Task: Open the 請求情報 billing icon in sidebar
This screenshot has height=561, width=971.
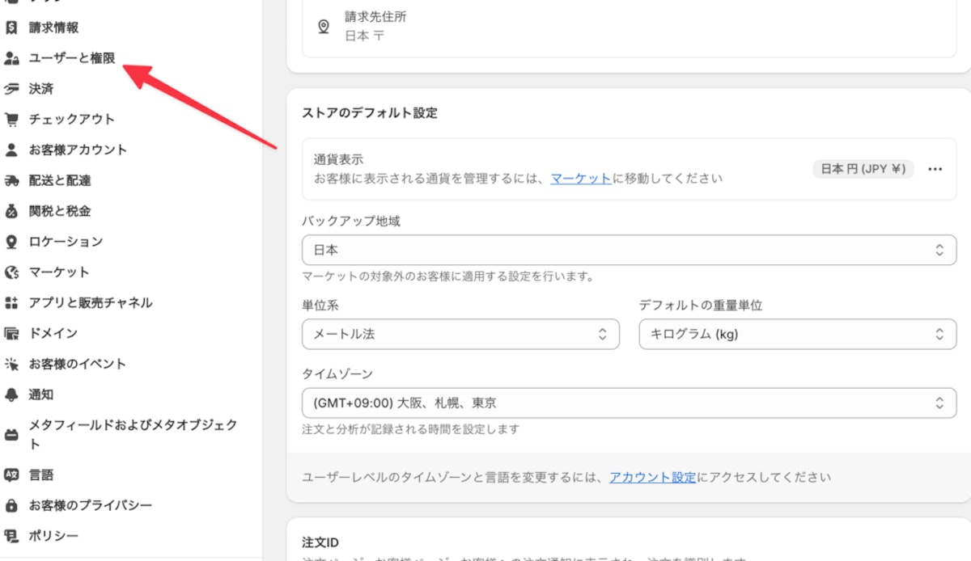Action: [x=11, y=27]
